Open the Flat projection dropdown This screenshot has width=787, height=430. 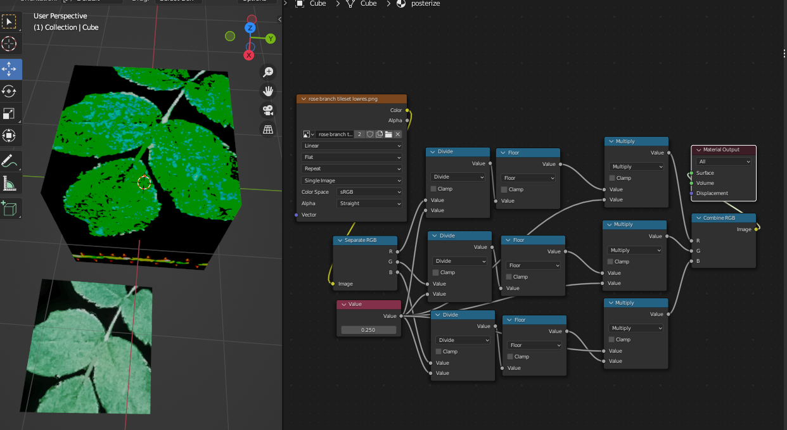(x=352, y=157)
